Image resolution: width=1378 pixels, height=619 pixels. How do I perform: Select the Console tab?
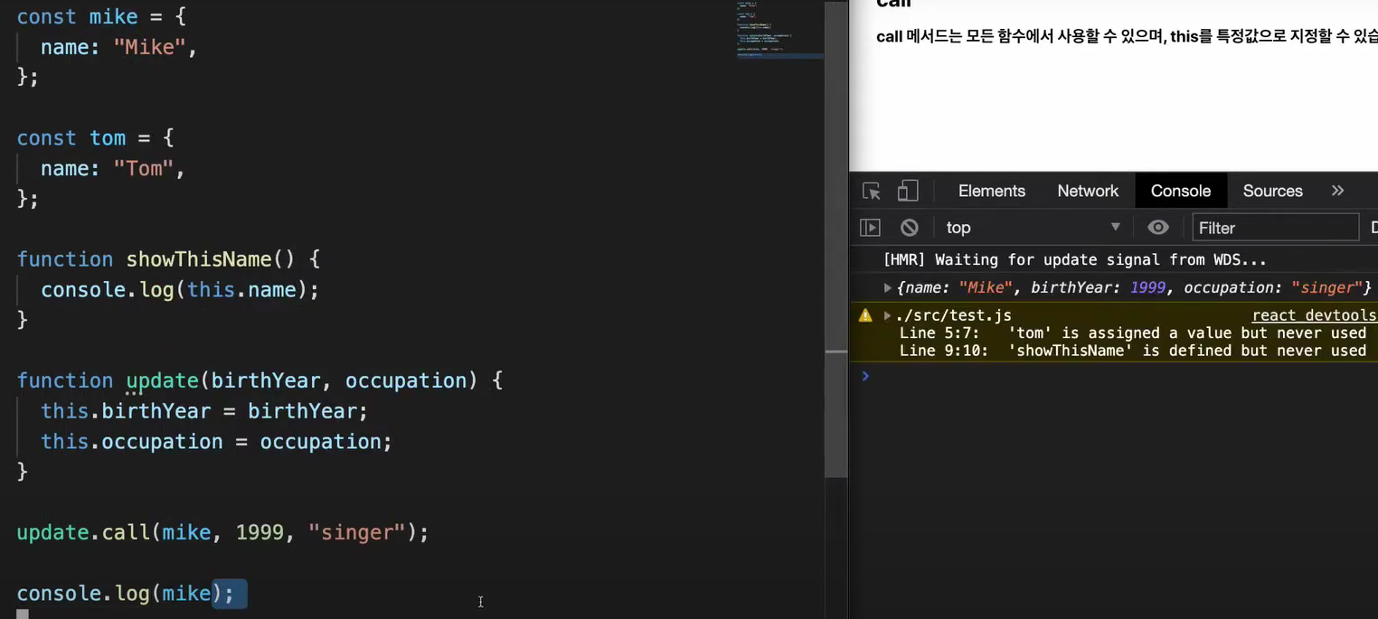click(1181, 191)
